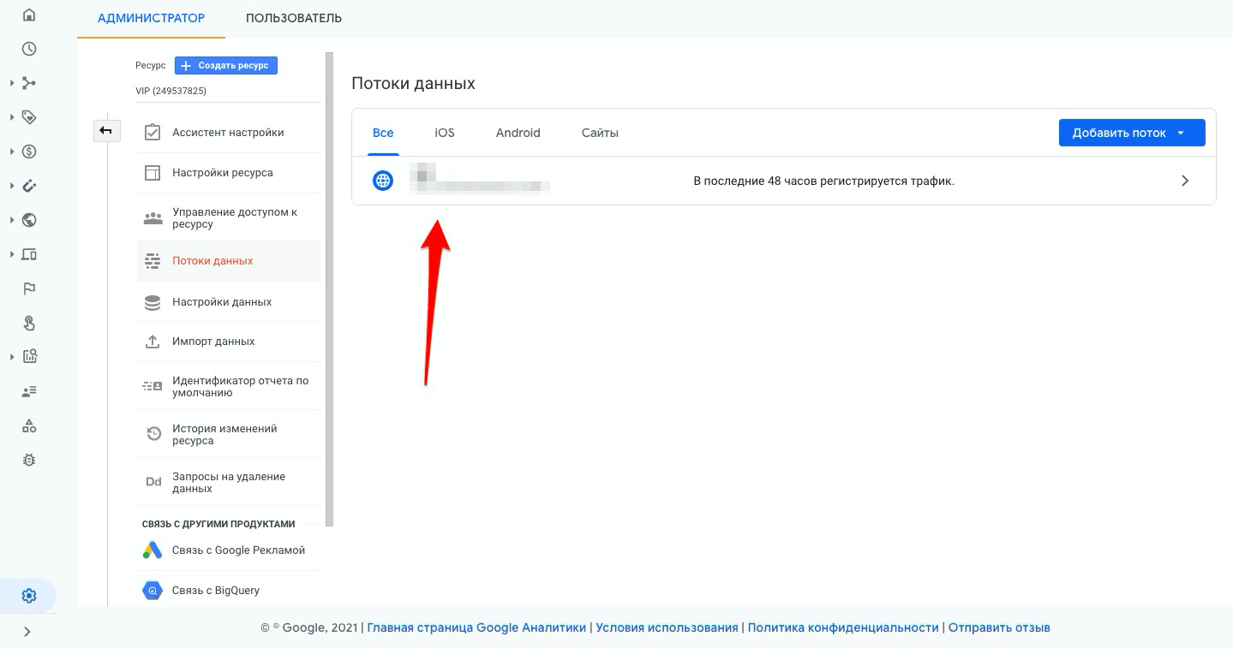
Task: Expand the left navigation with bottom chevron
Action: coord(27,632)
